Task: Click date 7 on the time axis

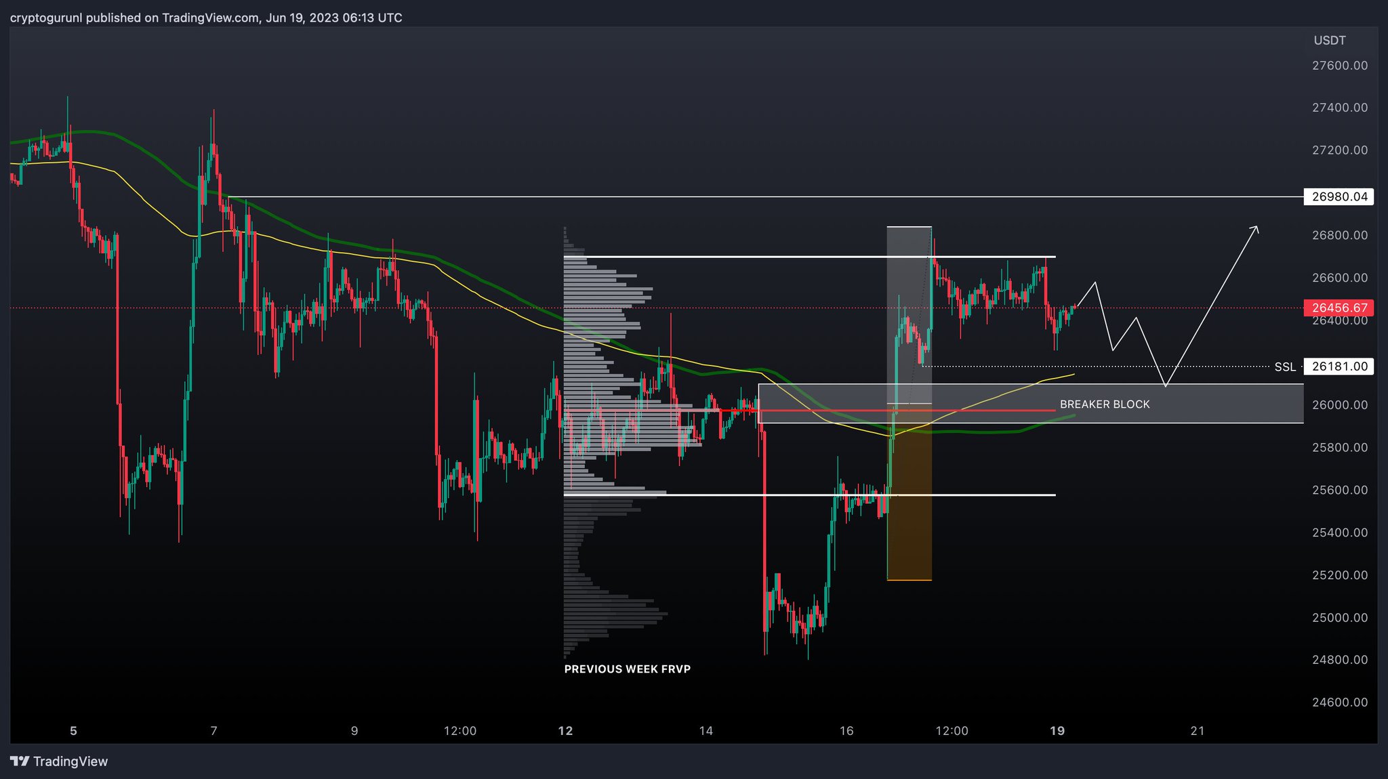Action: click(214, 731)
